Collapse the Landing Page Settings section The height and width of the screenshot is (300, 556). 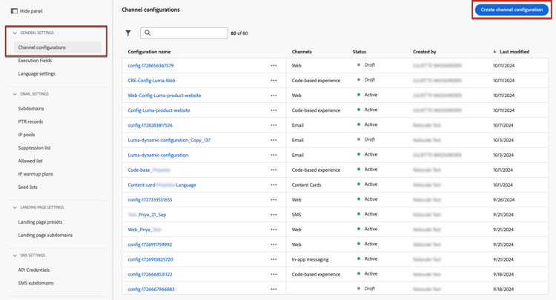click(x=15, y=207)
